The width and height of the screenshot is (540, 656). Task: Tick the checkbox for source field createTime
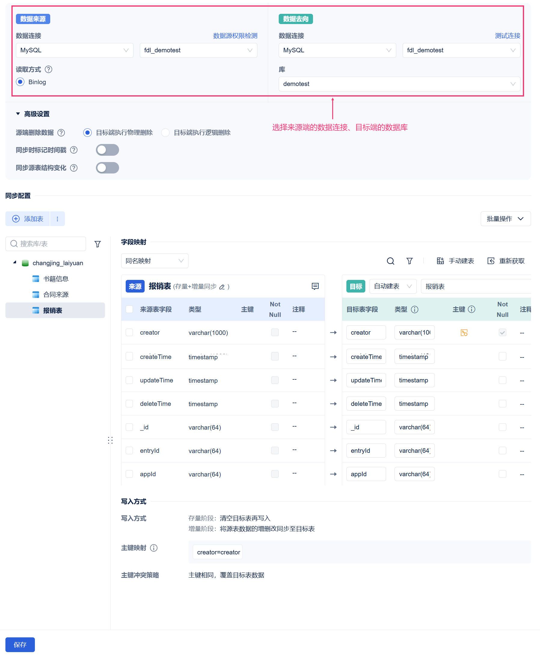pos(129,357)
